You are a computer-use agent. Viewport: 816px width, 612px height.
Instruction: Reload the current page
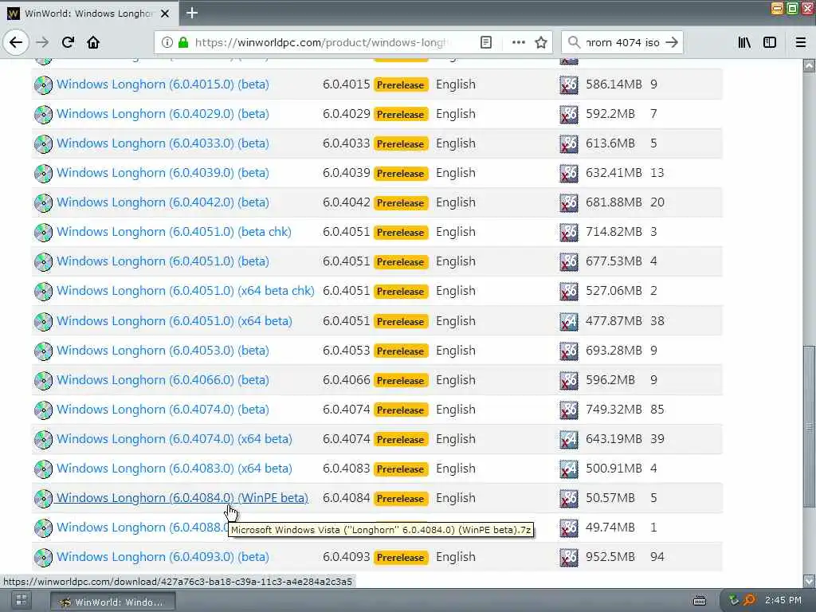click(x=68, y=42)
